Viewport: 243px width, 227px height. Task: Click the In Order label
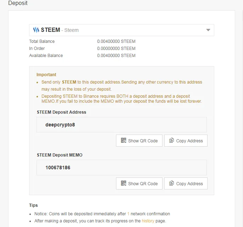(x=37, y=49)
